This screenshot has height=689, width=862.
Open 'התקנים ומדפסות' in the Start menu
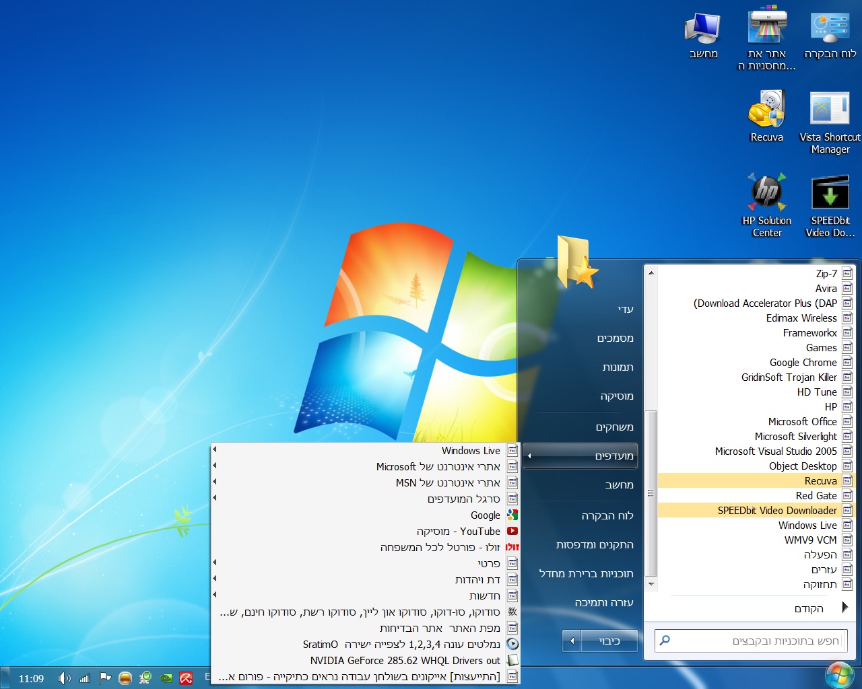tap(581, 545)
